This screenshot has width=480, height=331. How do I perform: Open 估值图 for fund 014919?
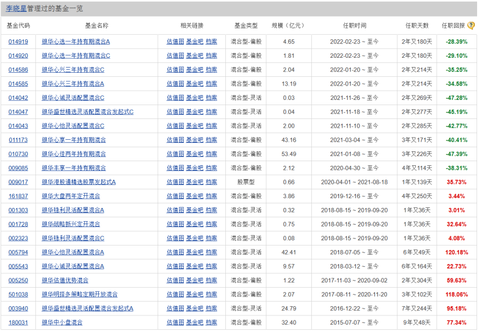point(175,42)
